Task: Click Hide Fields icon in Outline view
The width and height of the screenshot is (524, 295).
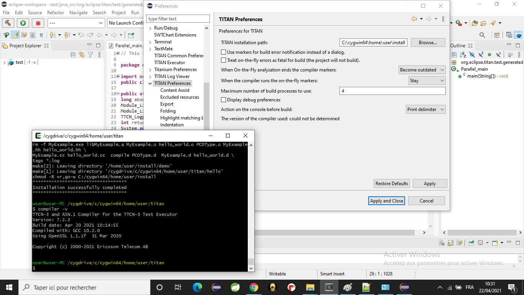Action: [472, 55]
